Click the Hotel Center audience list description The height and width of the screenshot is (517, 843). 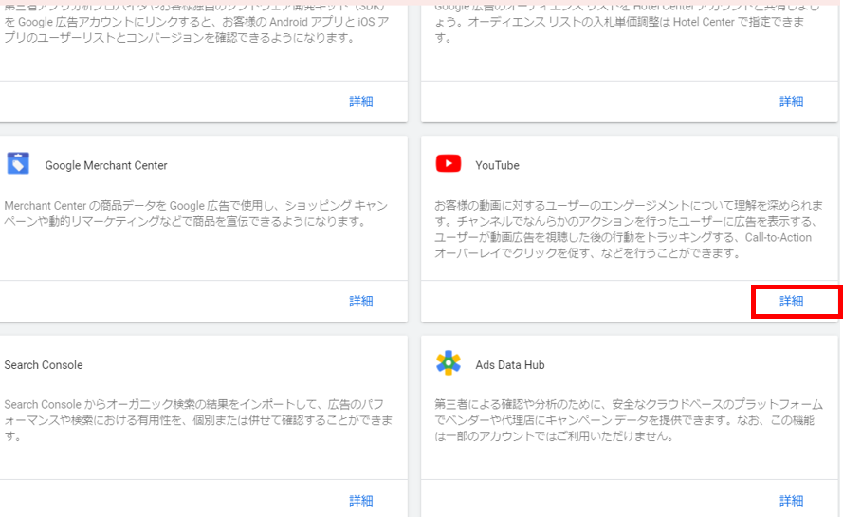(627, 22)
